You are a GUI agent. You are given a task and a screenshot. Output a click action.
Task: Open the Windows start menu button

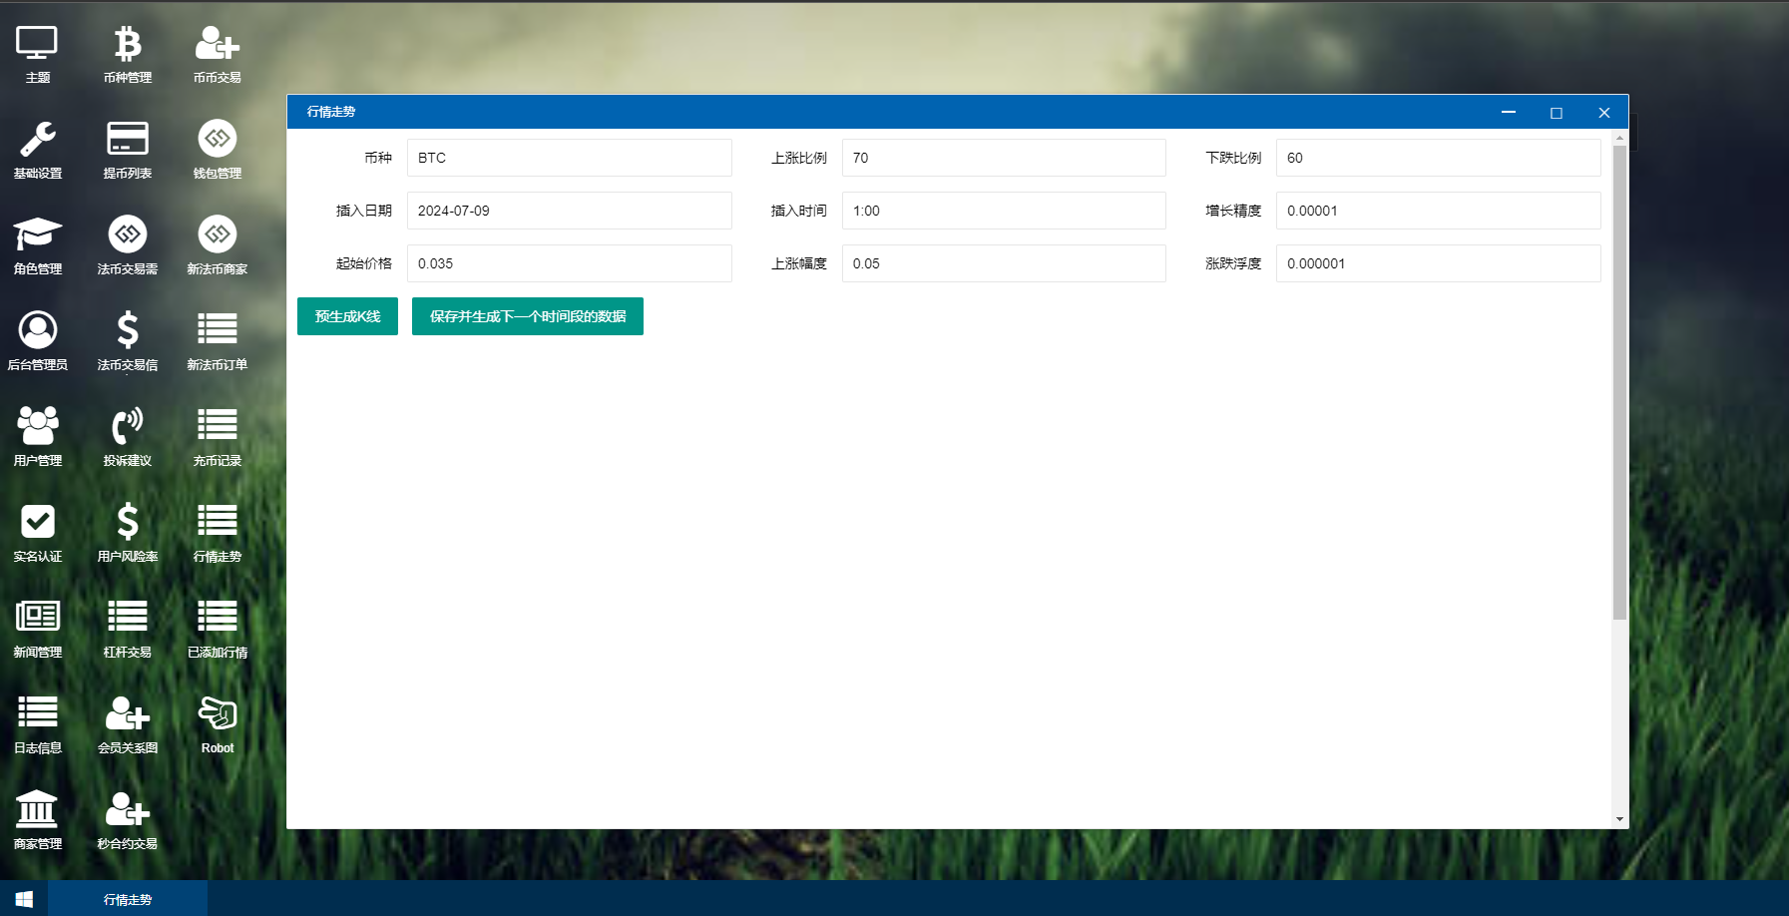click(24, 899)
